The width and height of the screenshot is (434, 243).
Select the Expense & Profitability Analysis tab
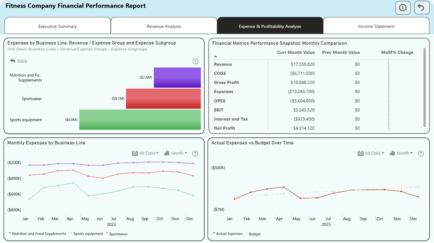click(x=270, y=26)
